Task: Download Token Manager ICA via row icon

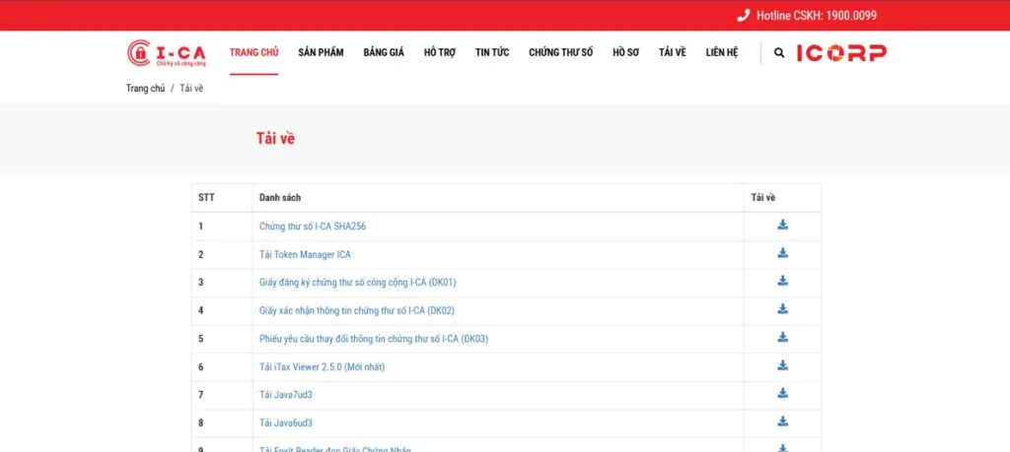Action: 782,253
